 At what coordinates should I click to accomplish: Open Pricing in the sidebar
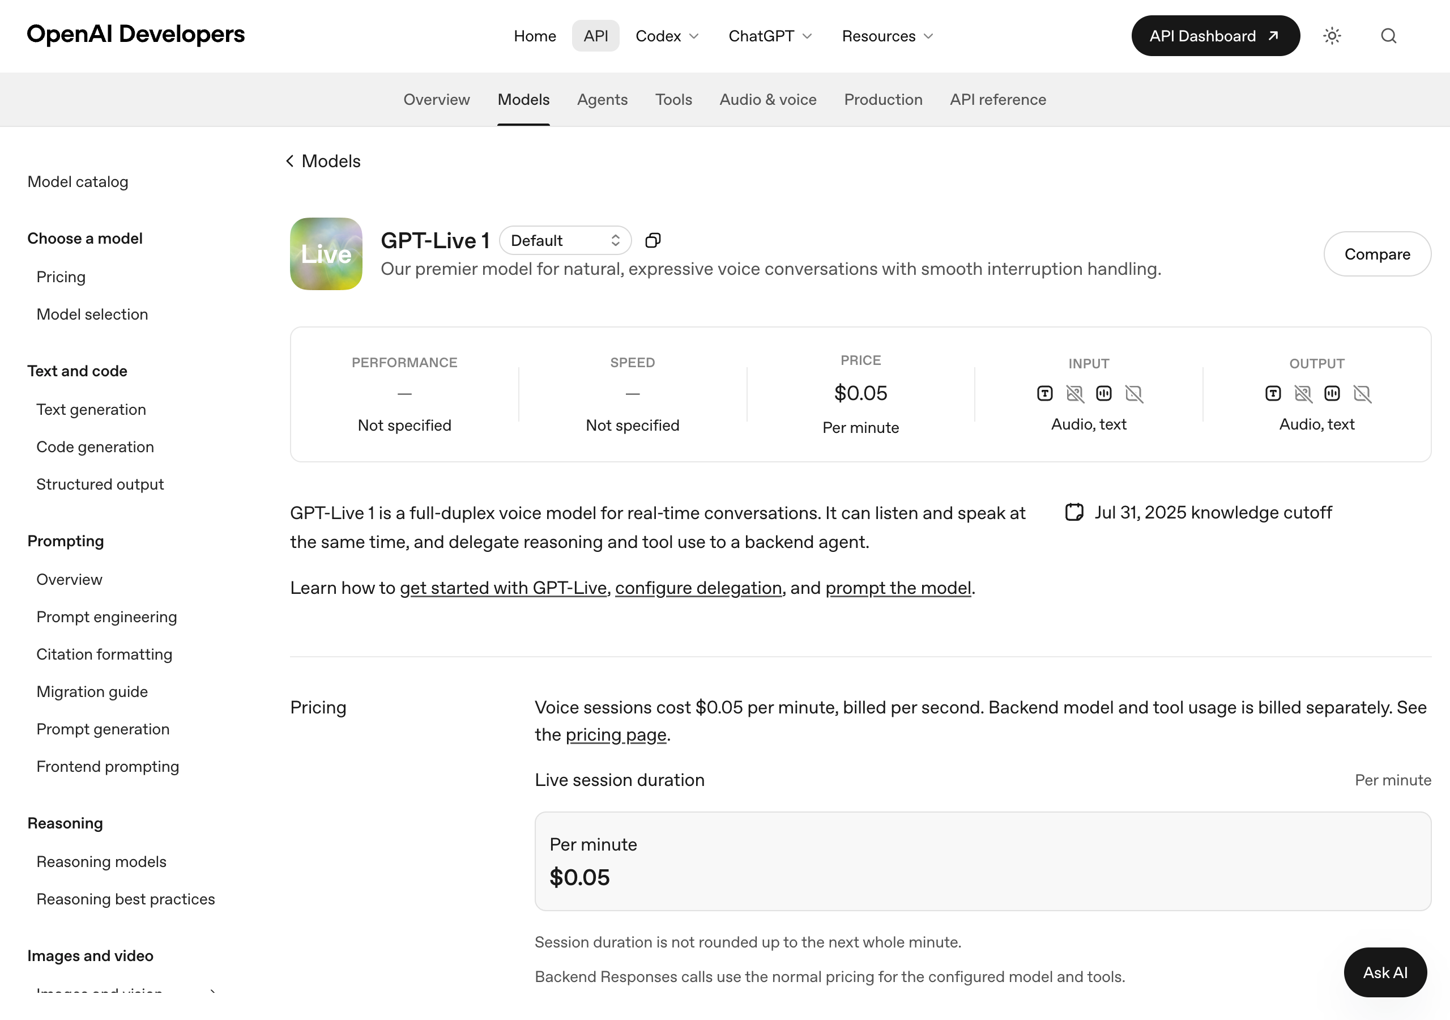click(x=61, y=277)
